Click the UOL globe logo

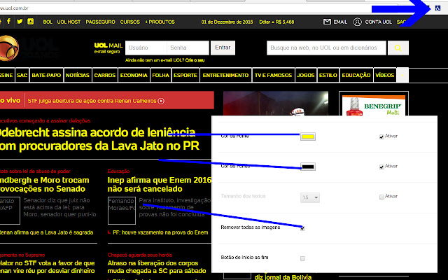pos(8,48)
